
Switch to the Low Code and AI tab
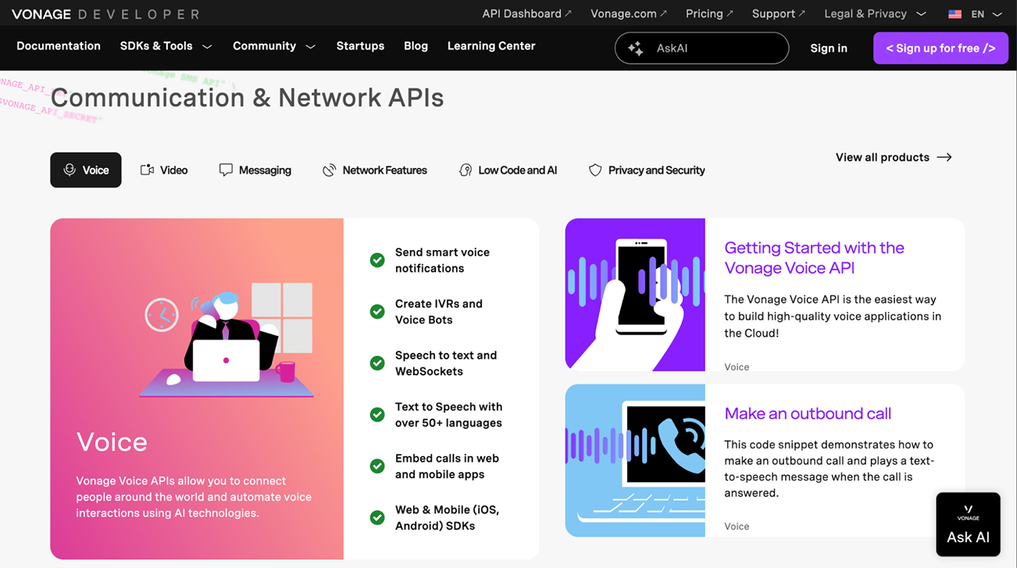point(508,170)
